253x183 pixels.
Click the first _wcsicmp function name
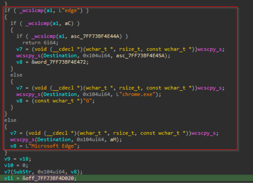coord(31,11)
